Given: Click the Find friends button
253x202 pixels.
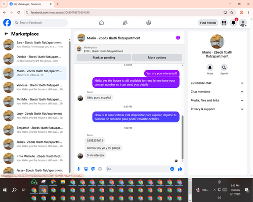Looking at the screenshot, I should click(208, 23).
